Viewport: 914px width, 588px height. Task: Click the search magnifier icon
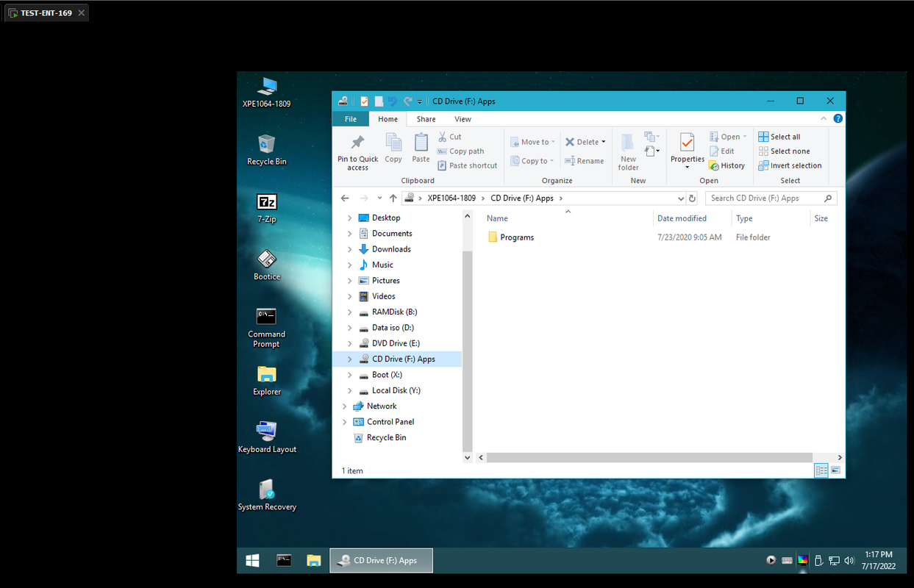click(828, 198)
